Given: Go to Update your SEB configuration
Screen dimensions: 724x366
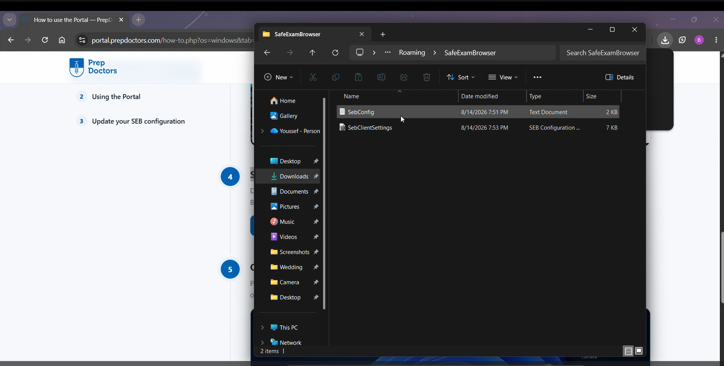Looking at the screenshot, I should pos(138,121).
